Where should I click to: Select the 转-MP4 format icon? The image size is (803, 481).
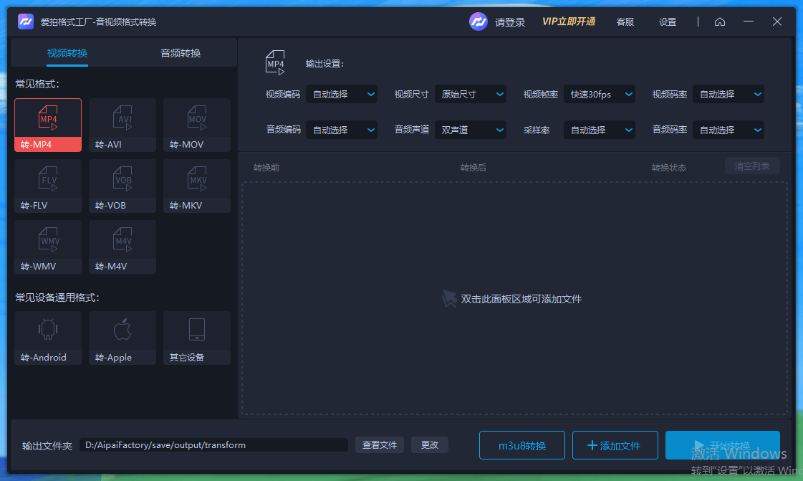coord(47,123)
